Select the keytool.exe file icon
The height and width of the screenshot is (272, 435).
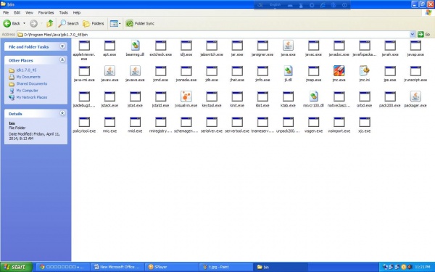212,96
